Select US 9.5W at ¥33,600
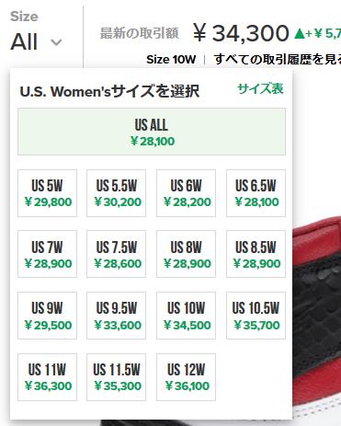This screenshot has width=341, height=426. point(117,316)
